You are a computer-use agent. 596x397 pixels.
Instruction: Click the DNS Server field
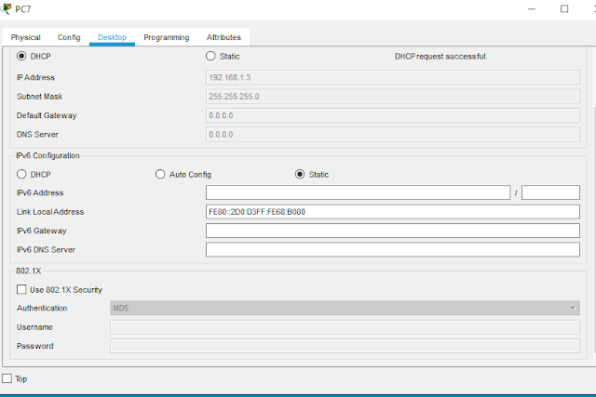tap(393, 135)
